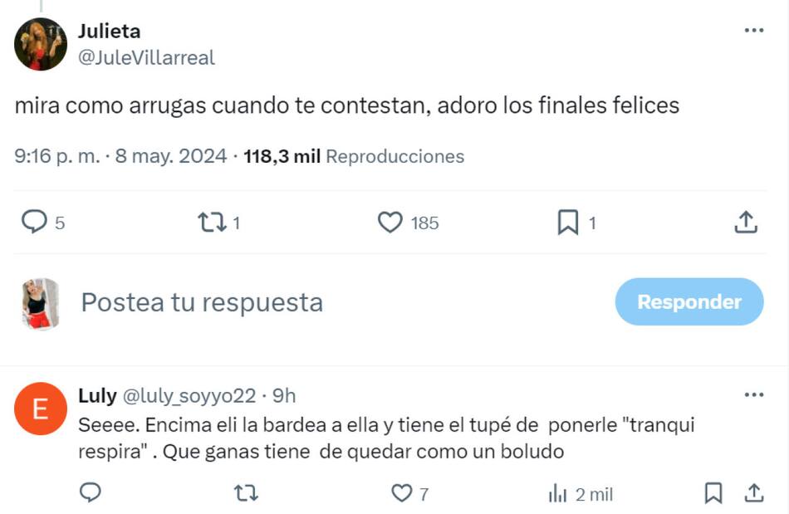Open more options menu on Julieta's post
The image size is (789, 514).
(x=753, y=31)
